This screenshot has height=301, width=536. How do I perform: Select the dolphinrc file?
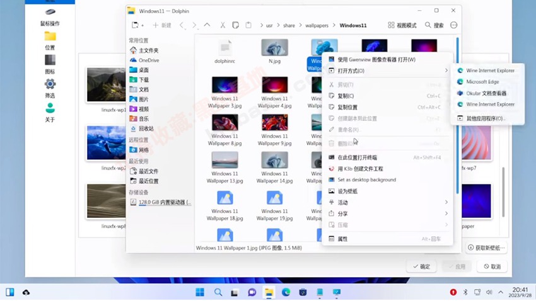point(224,52)
